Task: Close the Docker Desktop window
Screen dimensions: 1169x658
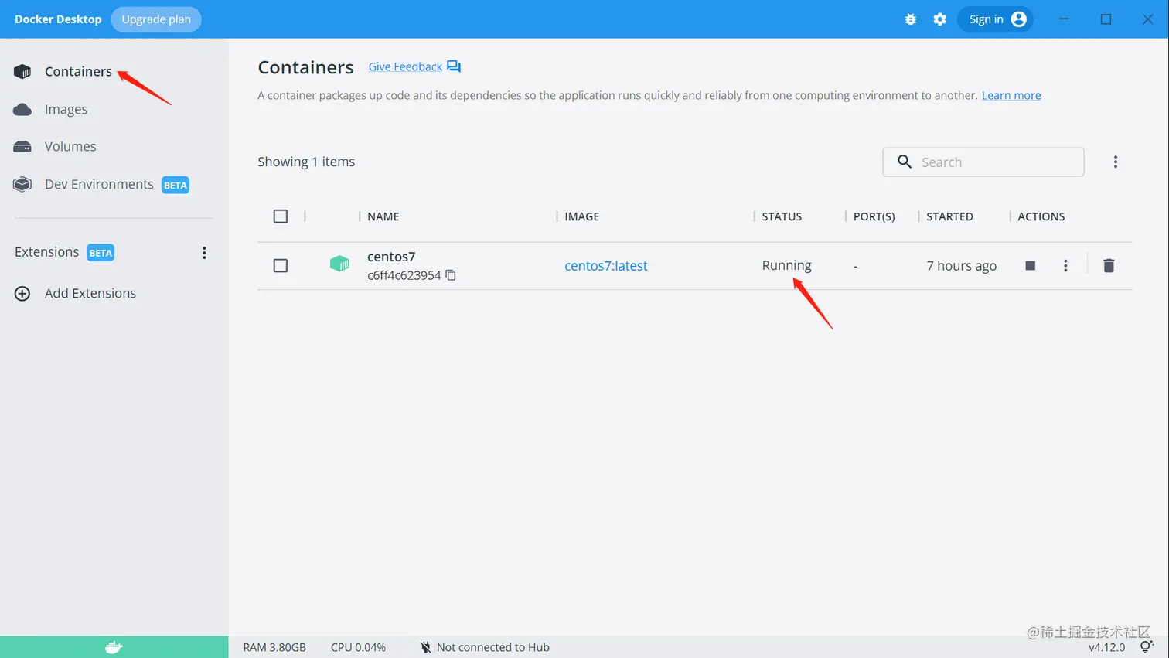Action: 1147,19
